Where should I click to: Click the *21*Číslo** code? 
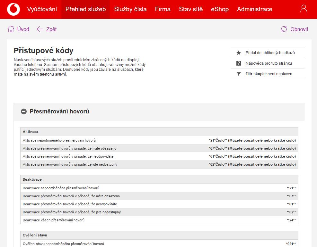point(218,140)
